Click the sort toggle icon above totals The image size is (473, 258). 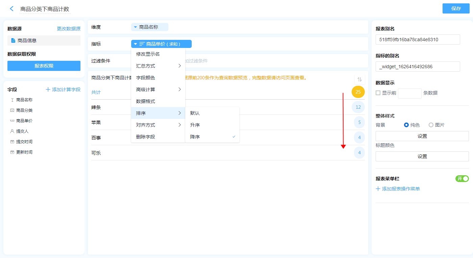tap(359, 79)
